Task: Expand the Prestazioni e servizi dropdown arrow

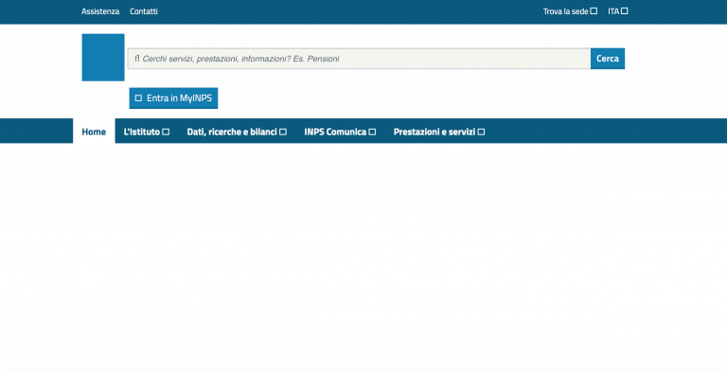Action: tap(481, 132)
